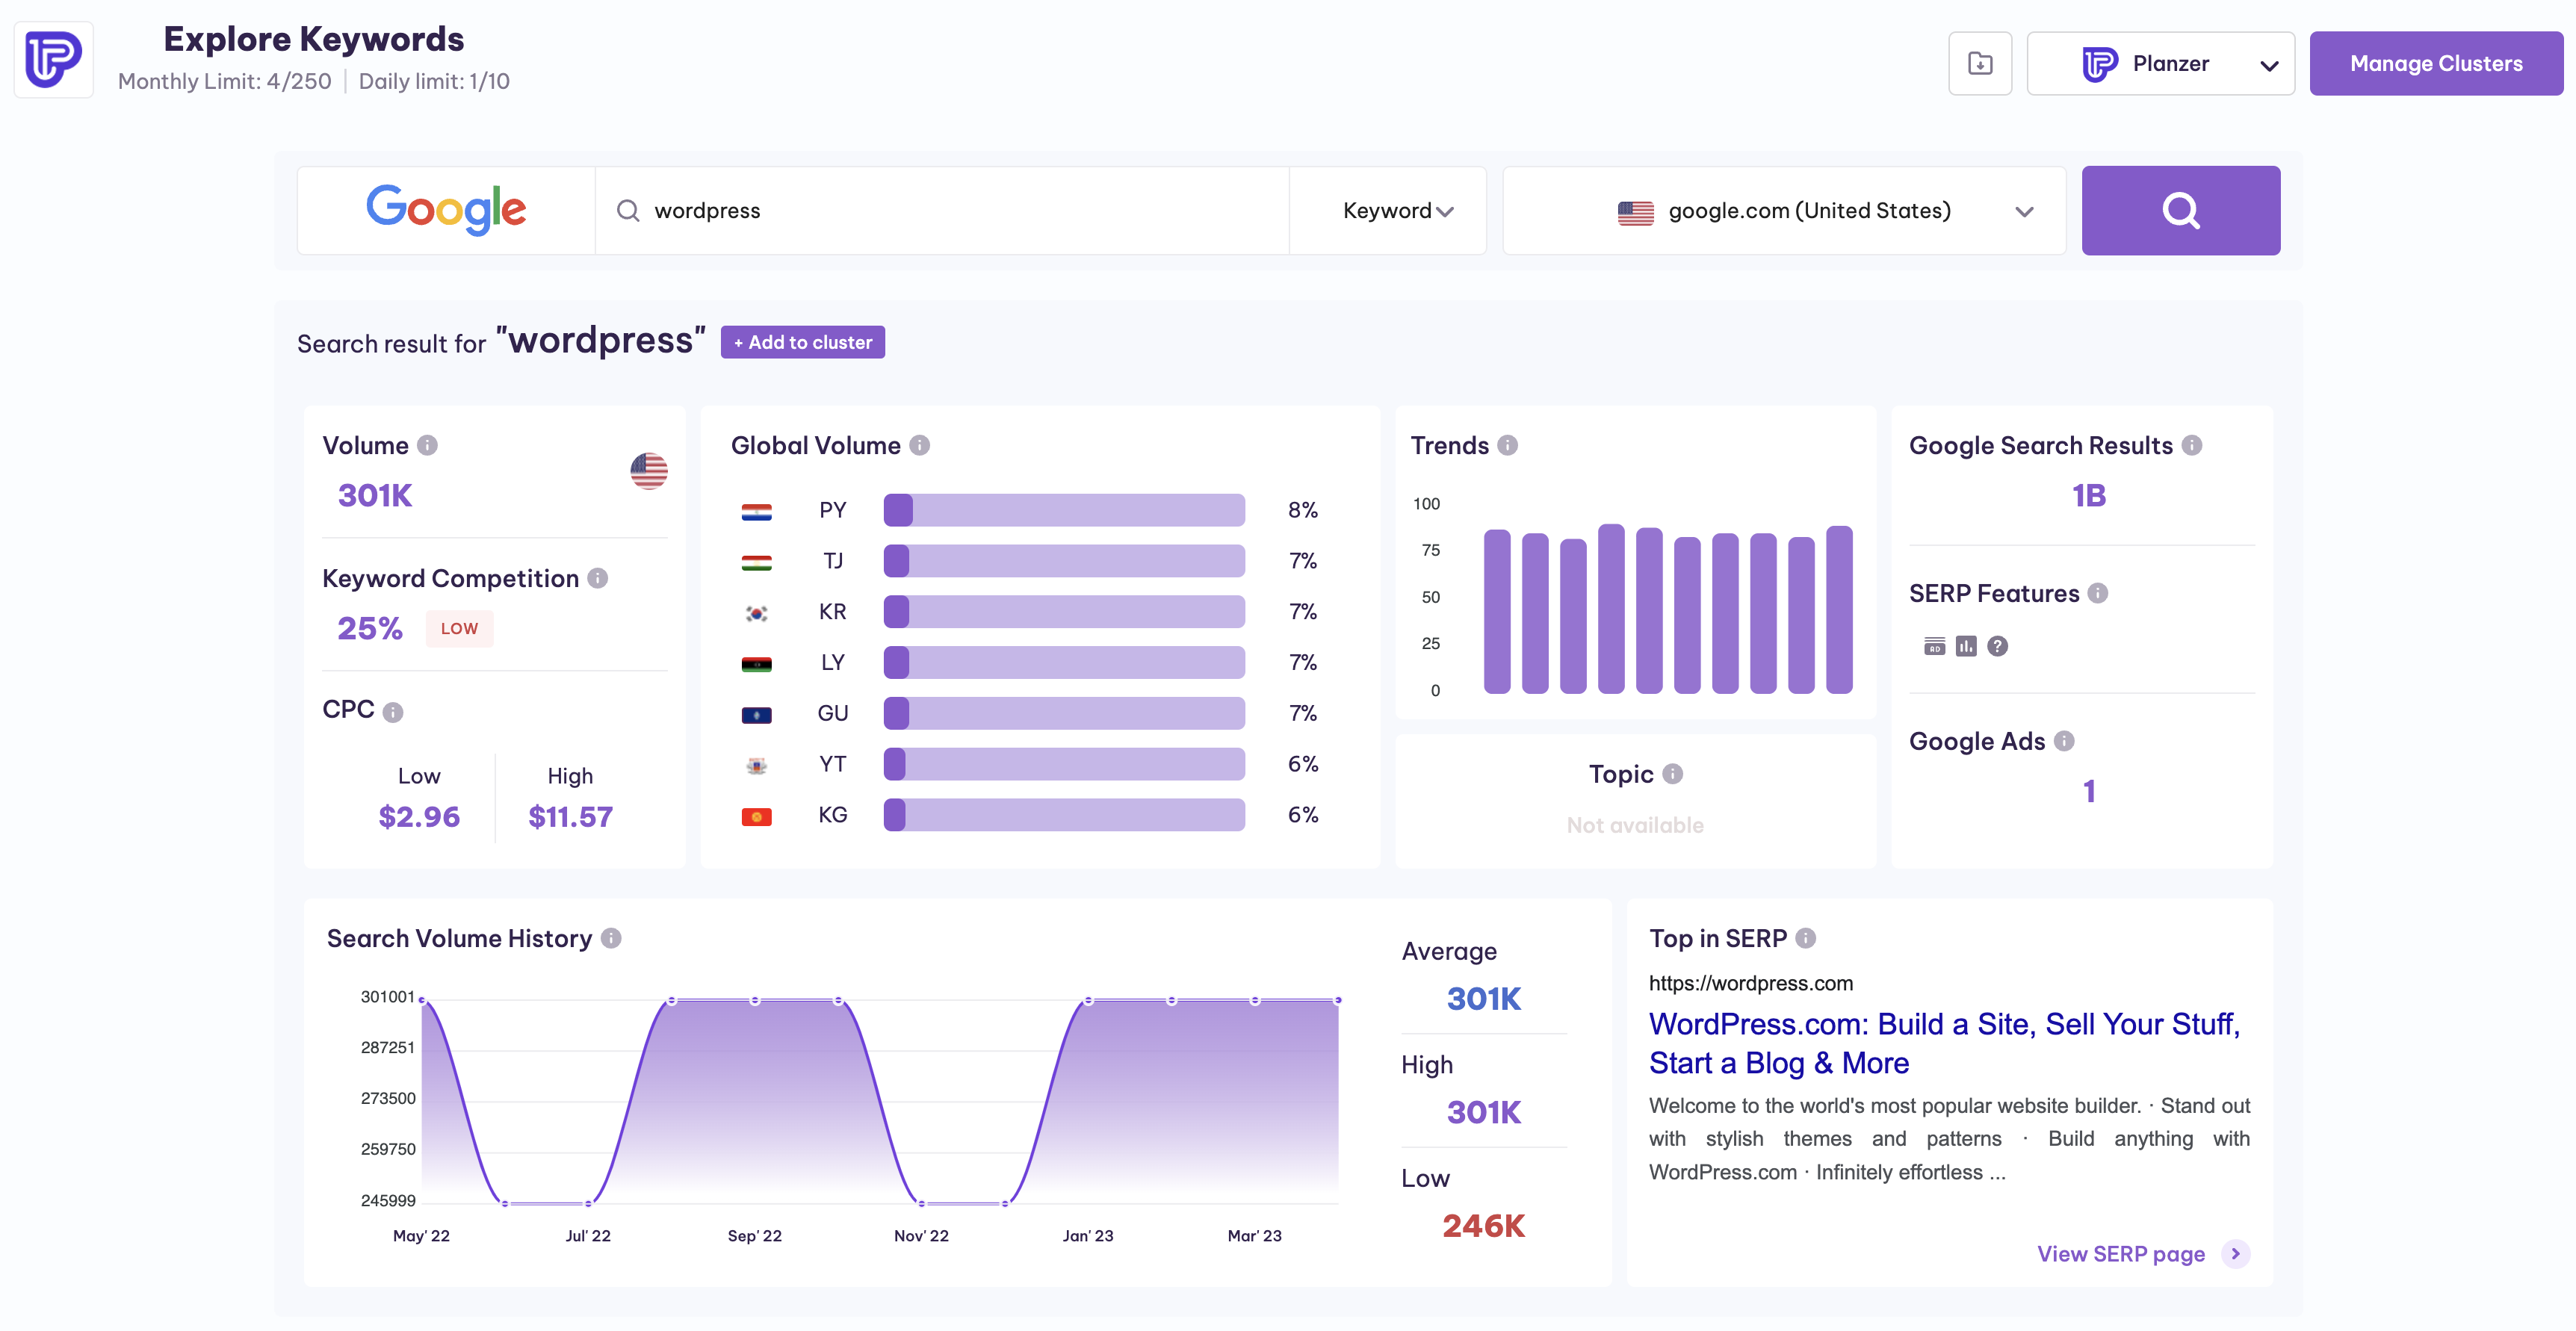Click the KG global volume progress bar

(1063, 815)
